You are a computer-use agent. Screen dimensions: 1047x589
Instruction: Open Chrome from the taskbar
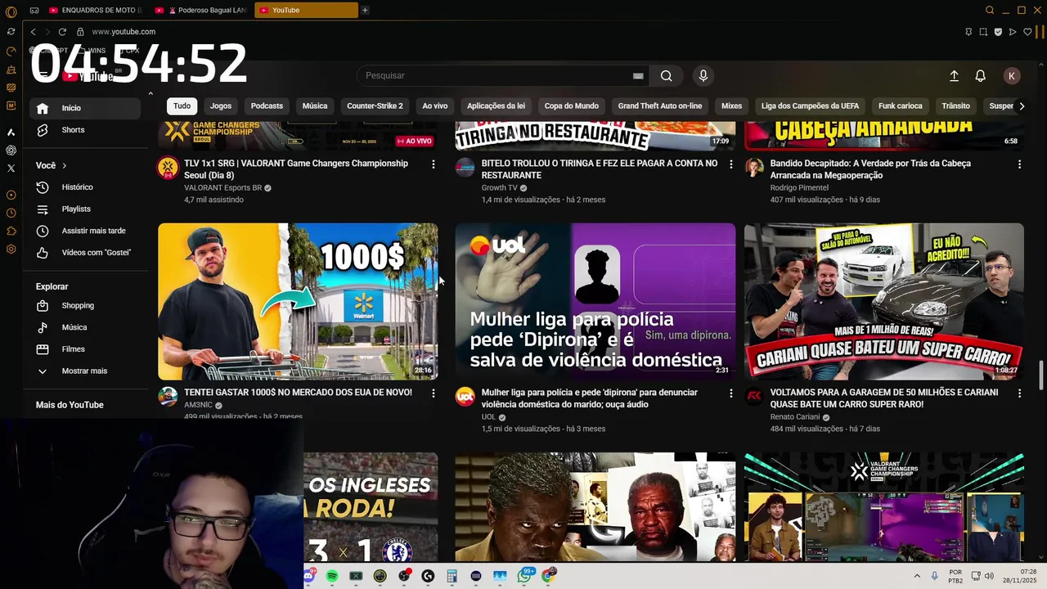[548, 576]
